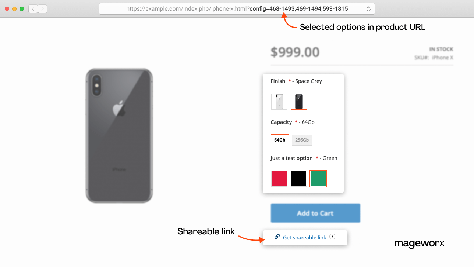
Task: Select the Silver finish phone swatch
Action: click(x=279, y=102)
